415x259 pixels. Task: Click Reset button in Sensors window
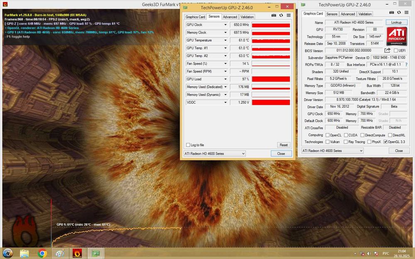tap(284, 145)
